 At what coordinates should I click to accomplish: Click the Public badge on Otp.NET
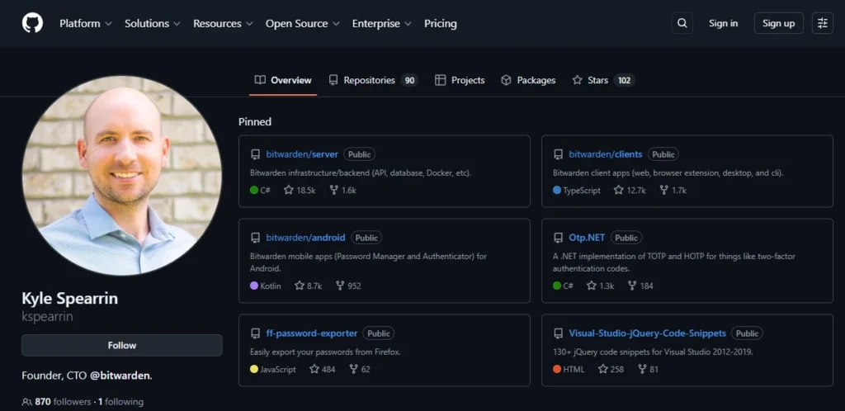626,238
